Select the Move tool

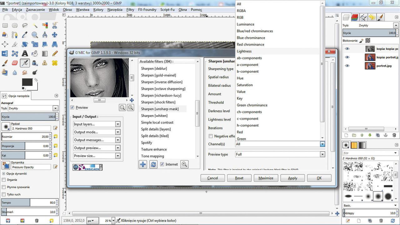pos(55,35)
